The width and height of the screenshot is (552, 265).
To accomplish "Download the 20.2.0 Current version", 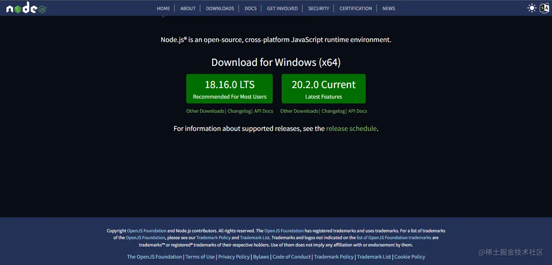I will (x=324, y=88).
